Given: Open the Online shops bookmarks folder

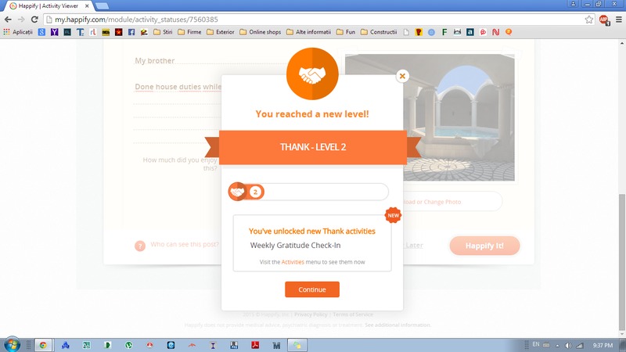Looking at the screenshot, I should coord(261,32).
